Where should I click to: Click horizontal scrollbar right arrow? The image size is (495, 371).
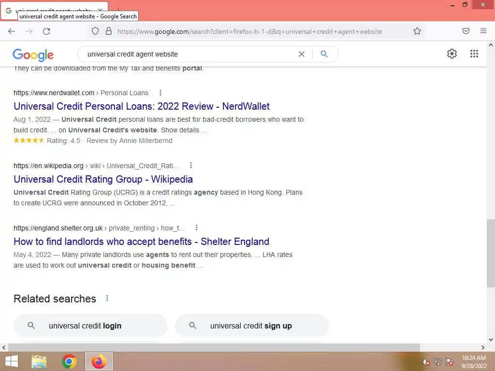pos(483,347)
